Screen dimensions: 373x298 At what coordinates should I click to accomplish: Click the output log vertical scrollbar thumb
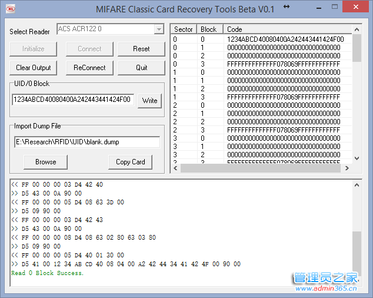357,254
